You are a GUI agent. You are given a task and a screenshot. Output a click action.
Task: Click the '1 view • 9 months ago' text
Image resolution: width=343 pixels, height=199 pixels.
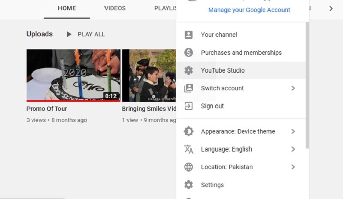coord(149,120)
